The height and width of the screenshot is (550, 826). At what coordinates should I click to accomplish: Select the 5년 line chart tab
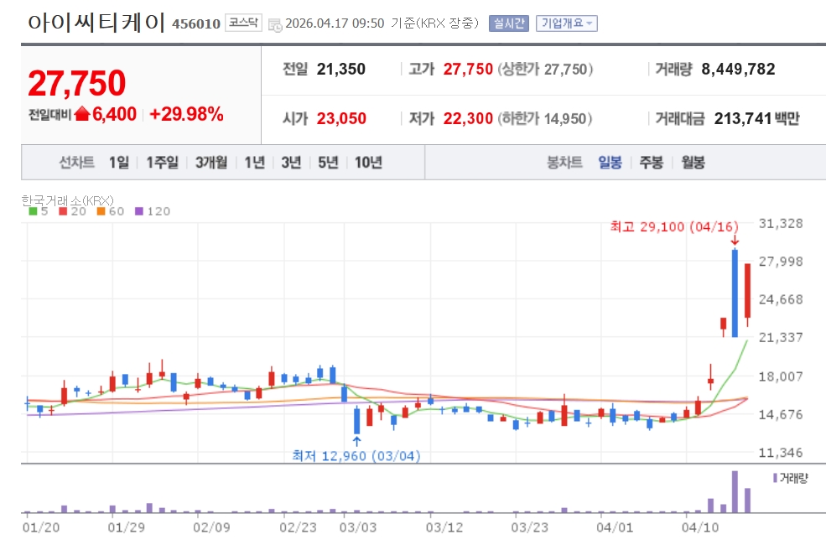point(328,163)
